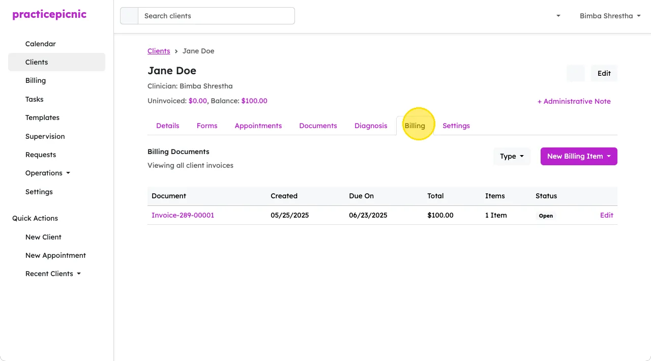Viewport: 651px width, 361px height.
Task: Click the Total column header
Action: [x=435, y=196]
